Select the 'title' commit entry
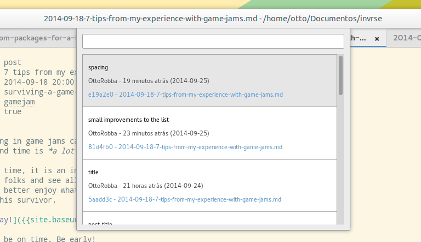This screenshot has height=242, width=421. point(209,186)
